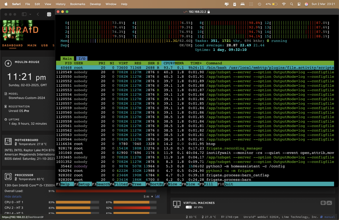
Task: Click F5 Tree in htop
Action: point(137,184)
